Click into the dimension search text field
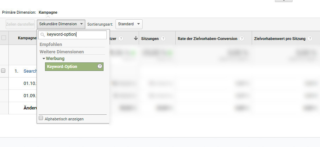The height and width of the screenshot is (147, 320). (75, 35)
